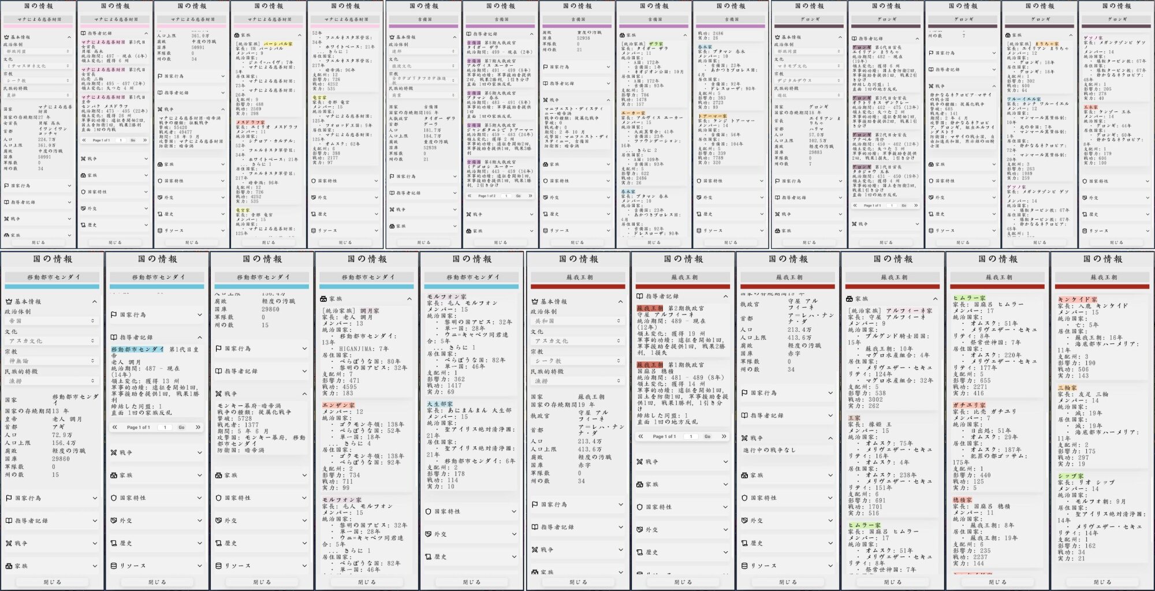Viewport: 1155px width, 591px height.
Task: Click 国家特性 shield icon below 大生部家 family
Action: tap(429, 511)
